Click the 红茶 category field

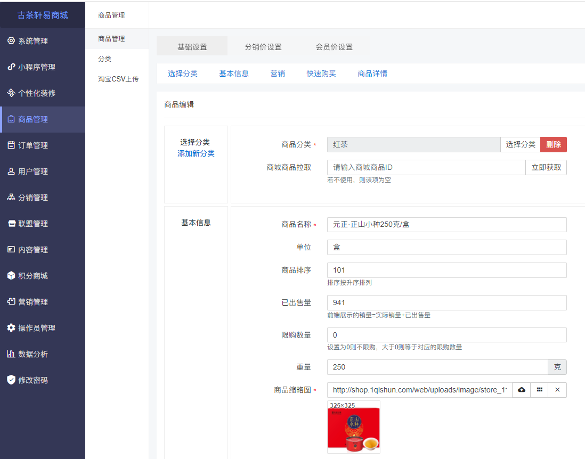(414, 144)
